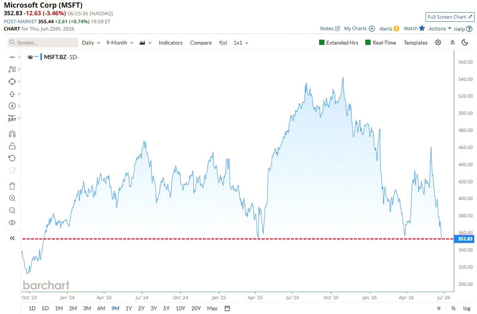
Task: Toggle drawings visibility eye in sidebar
Action: [12, 223]
